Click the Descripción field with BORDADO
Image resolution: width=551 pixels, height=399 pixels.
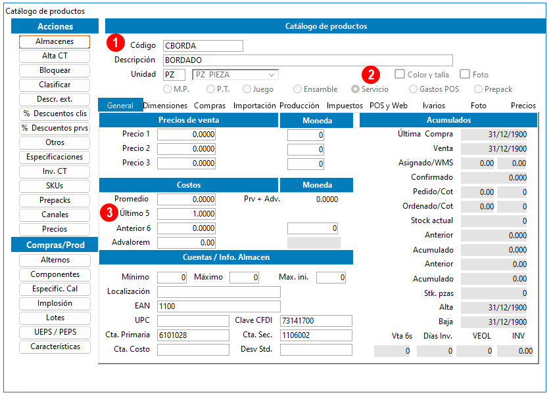click(308, 60)
